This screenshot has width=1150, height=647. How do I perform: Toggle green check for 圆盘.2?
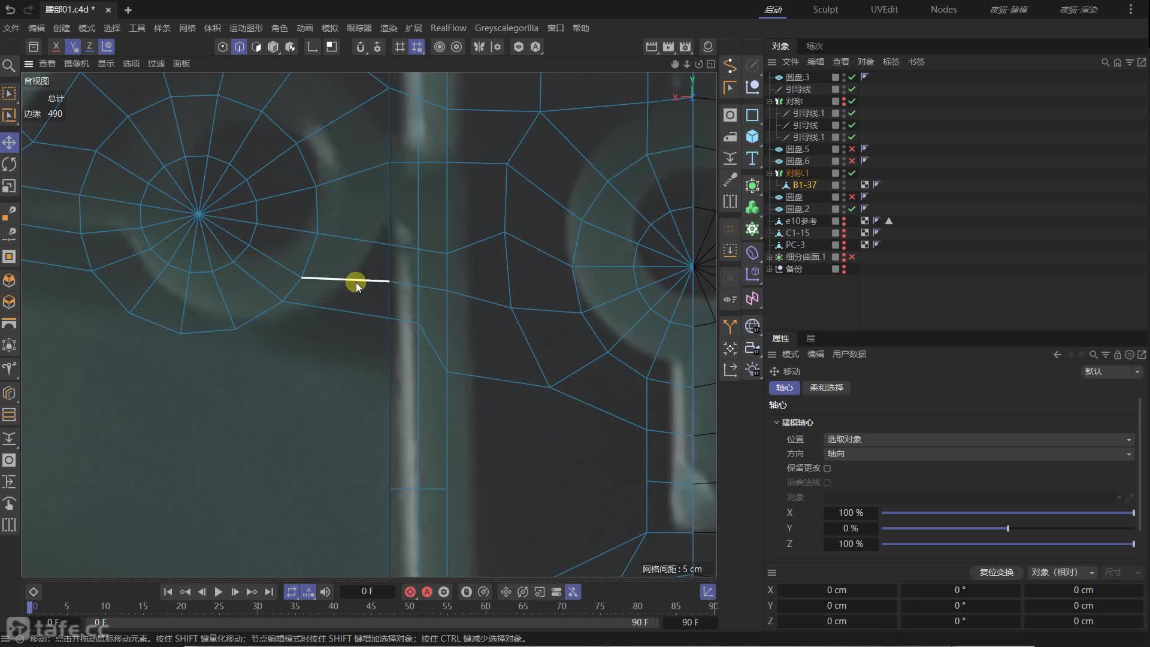(852, 209)
